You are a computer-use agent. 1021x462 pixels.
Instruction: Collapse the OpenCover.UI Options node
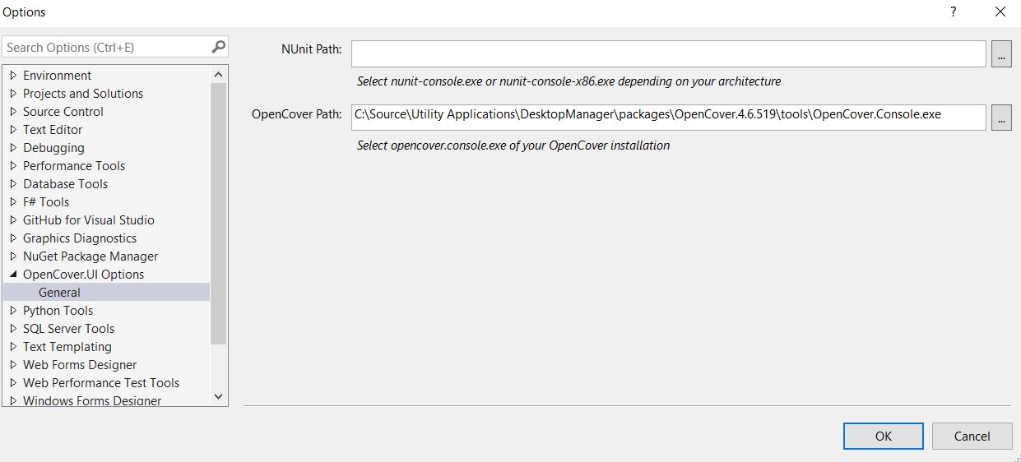13,275
